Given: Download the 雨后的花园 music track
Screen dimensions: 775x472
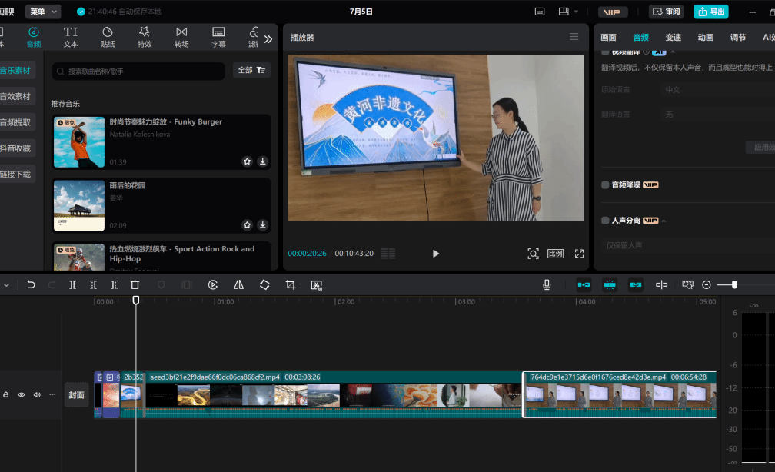Looking at the screenshot, I should (263, 225).
